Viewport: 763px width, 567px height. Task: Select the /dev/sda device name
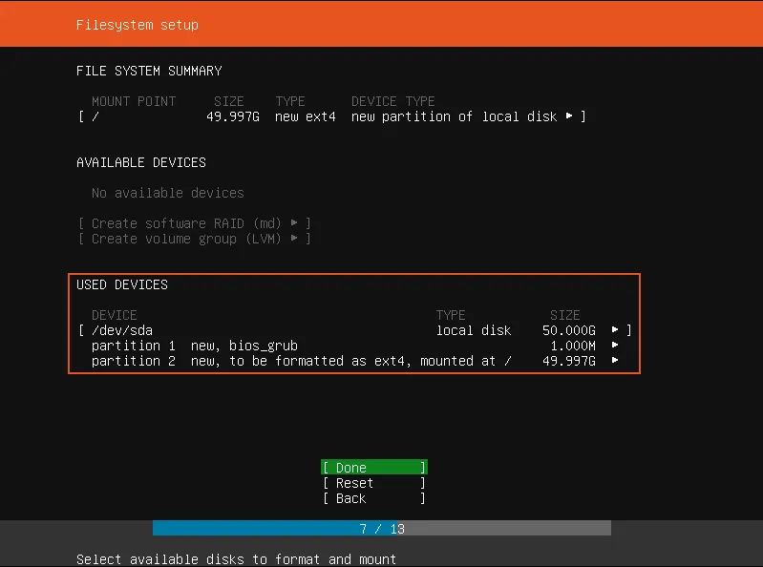point(122,330)
